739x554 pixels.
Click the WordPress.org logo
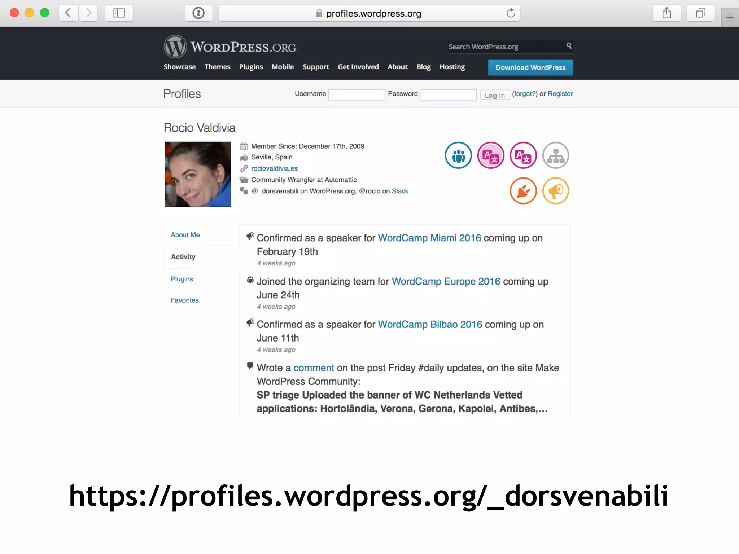(230, 47)
